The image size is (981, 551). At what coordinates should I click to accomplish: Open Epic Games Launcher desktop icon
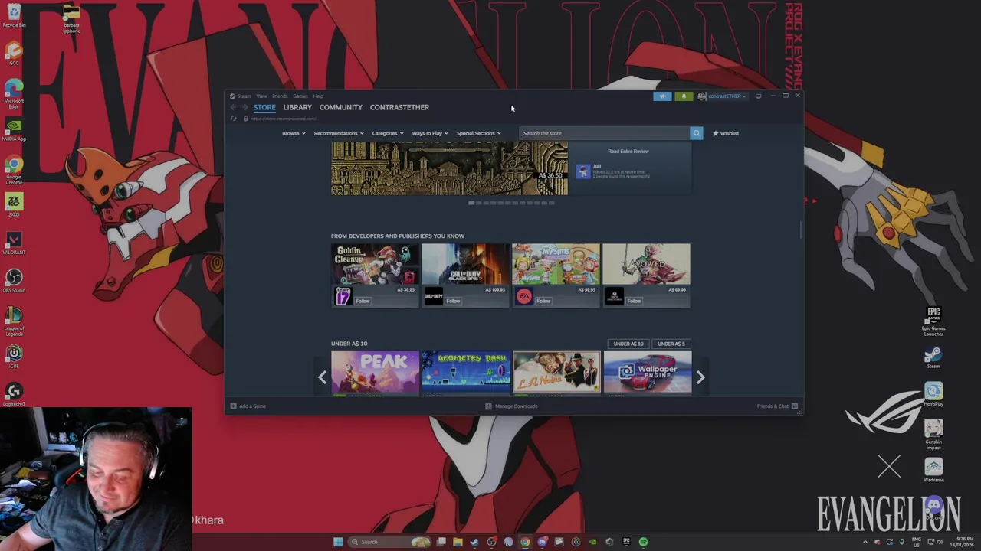[933, 321]
